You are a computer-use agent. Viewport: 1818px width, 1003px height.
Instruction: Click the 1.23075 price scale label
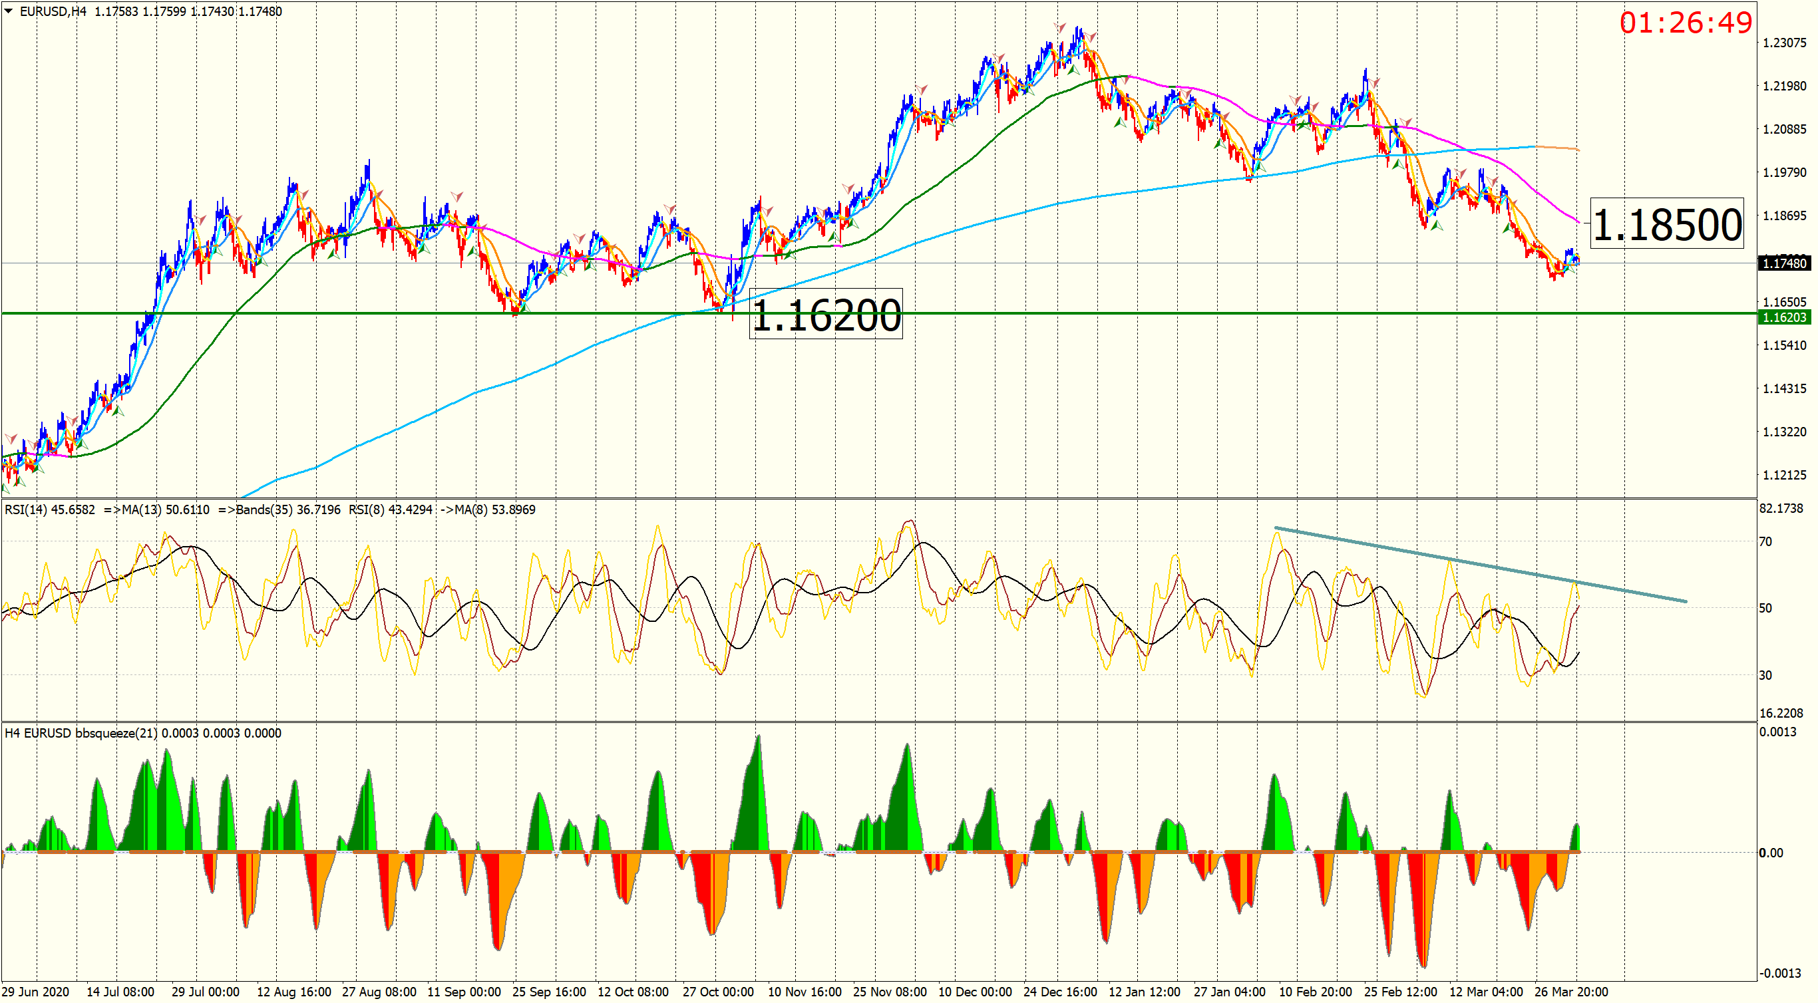(x=1784, y=43)
